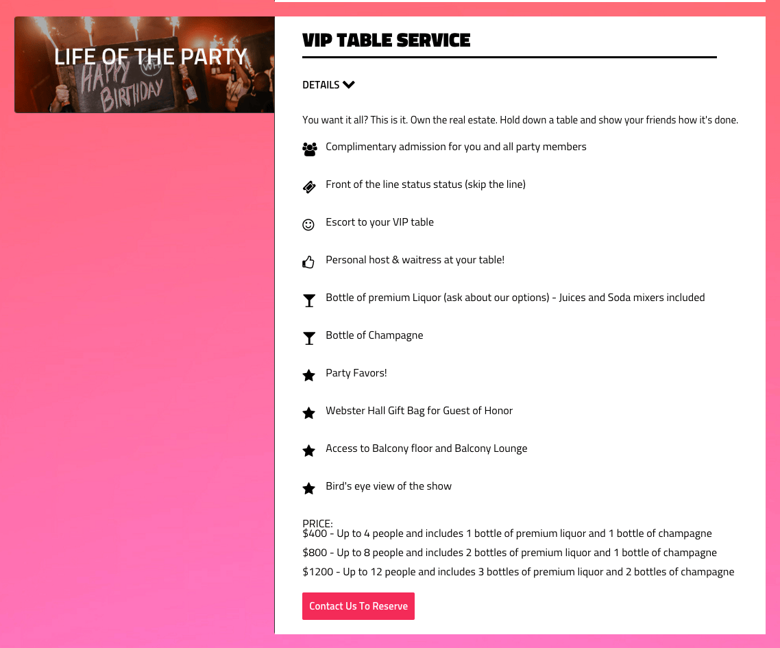Select the $1200 up to 12 people price line
Viewport: 780px width, 648px height.
coord(518,572)
